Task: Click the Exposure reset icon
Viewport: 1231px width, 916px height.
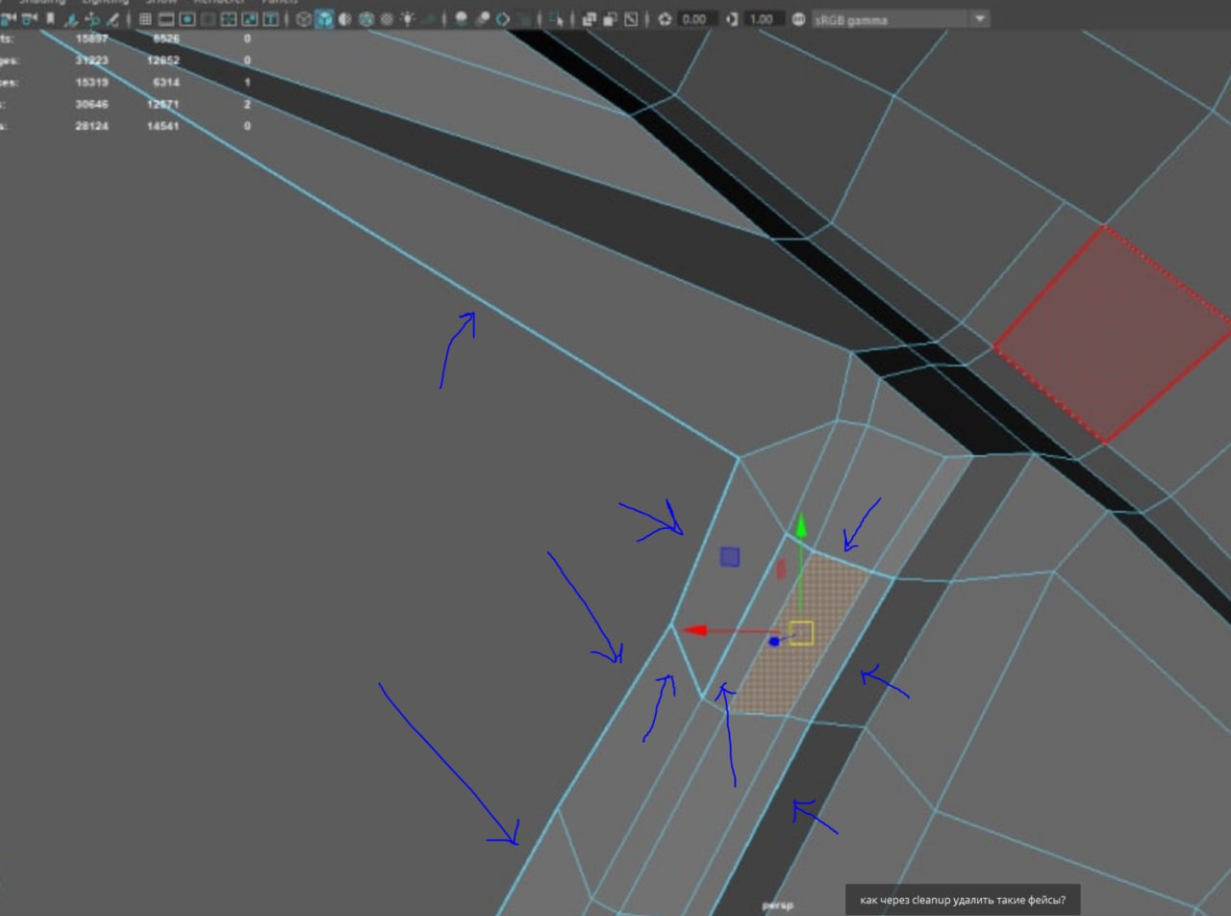Action: coord(665,18)
